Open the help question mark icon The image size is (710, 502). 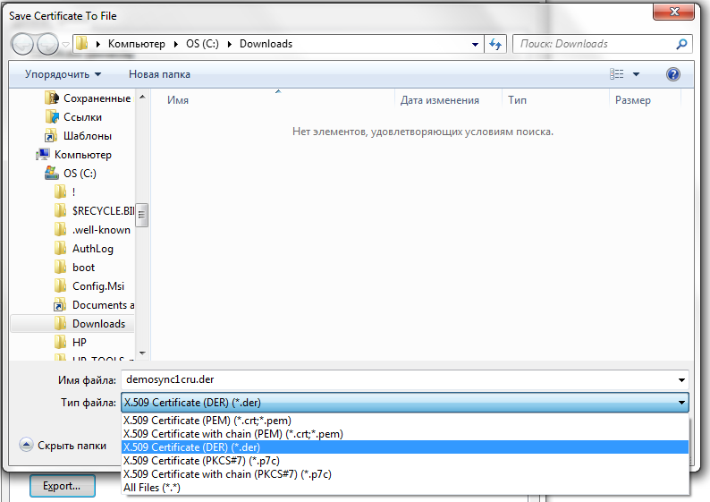click(x=673, y=74)
